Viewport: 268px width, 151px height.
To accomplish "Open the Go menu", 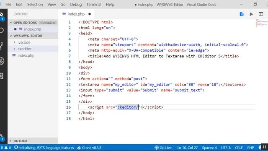I will 63,5.
